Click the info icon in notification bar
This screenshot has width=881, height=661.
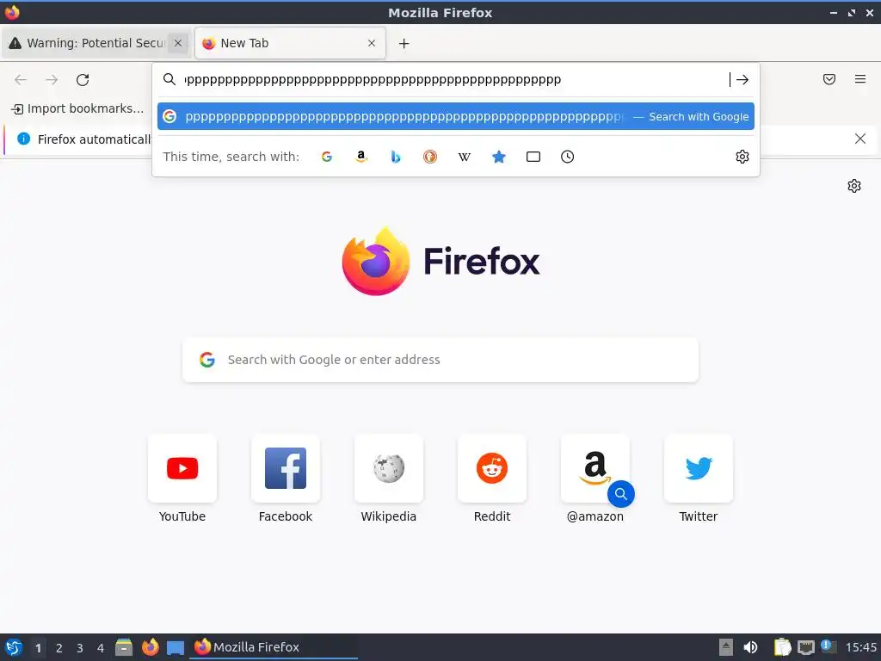(x=23, y=139)
